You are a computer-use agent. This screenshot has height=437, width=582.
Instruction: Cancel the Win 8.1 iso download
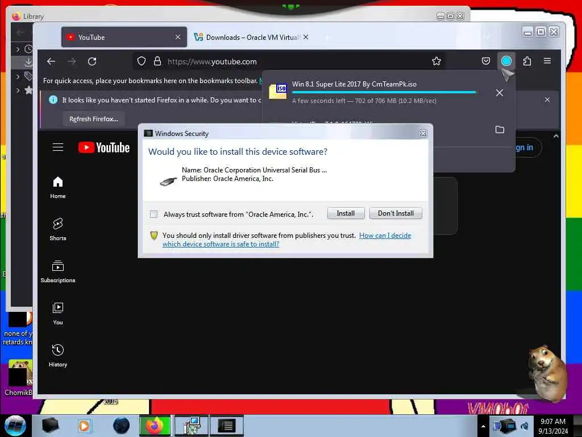(500, 93)
